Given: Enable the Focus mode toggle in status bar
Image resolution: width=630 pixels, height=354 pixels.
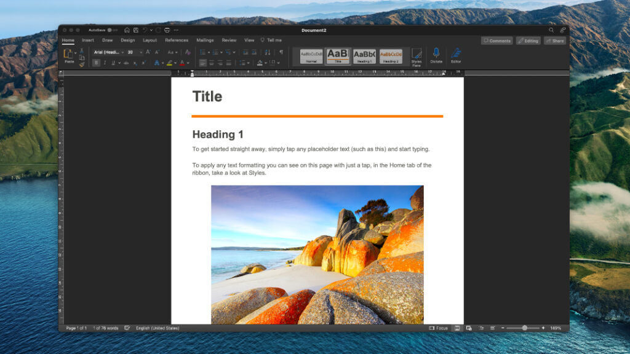Looking at the screenshot, I should 439,328.
